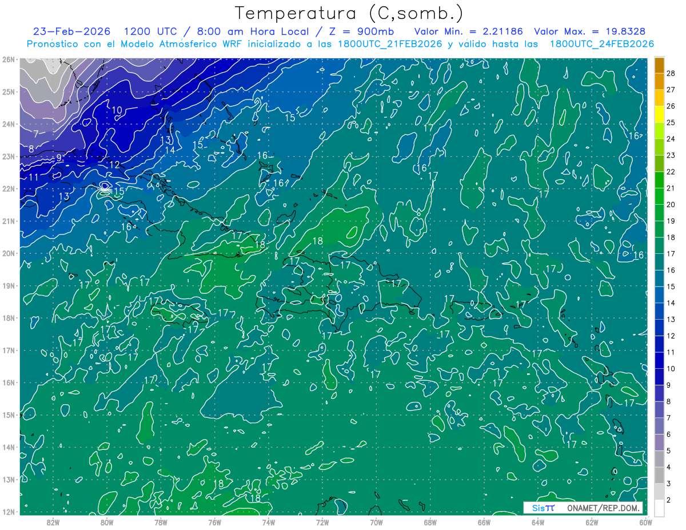Click the ONAMET/REP.DOM. credit label
The height and width of the screenshot is (530, 686).
tap(603, 508)
